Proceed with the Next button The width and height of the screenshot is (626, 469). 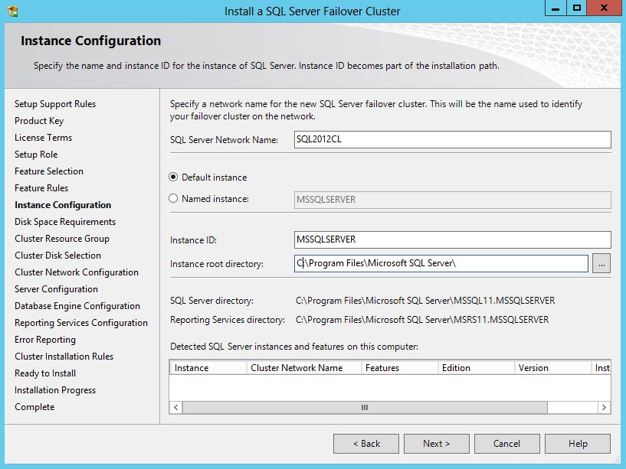point(437,444)
